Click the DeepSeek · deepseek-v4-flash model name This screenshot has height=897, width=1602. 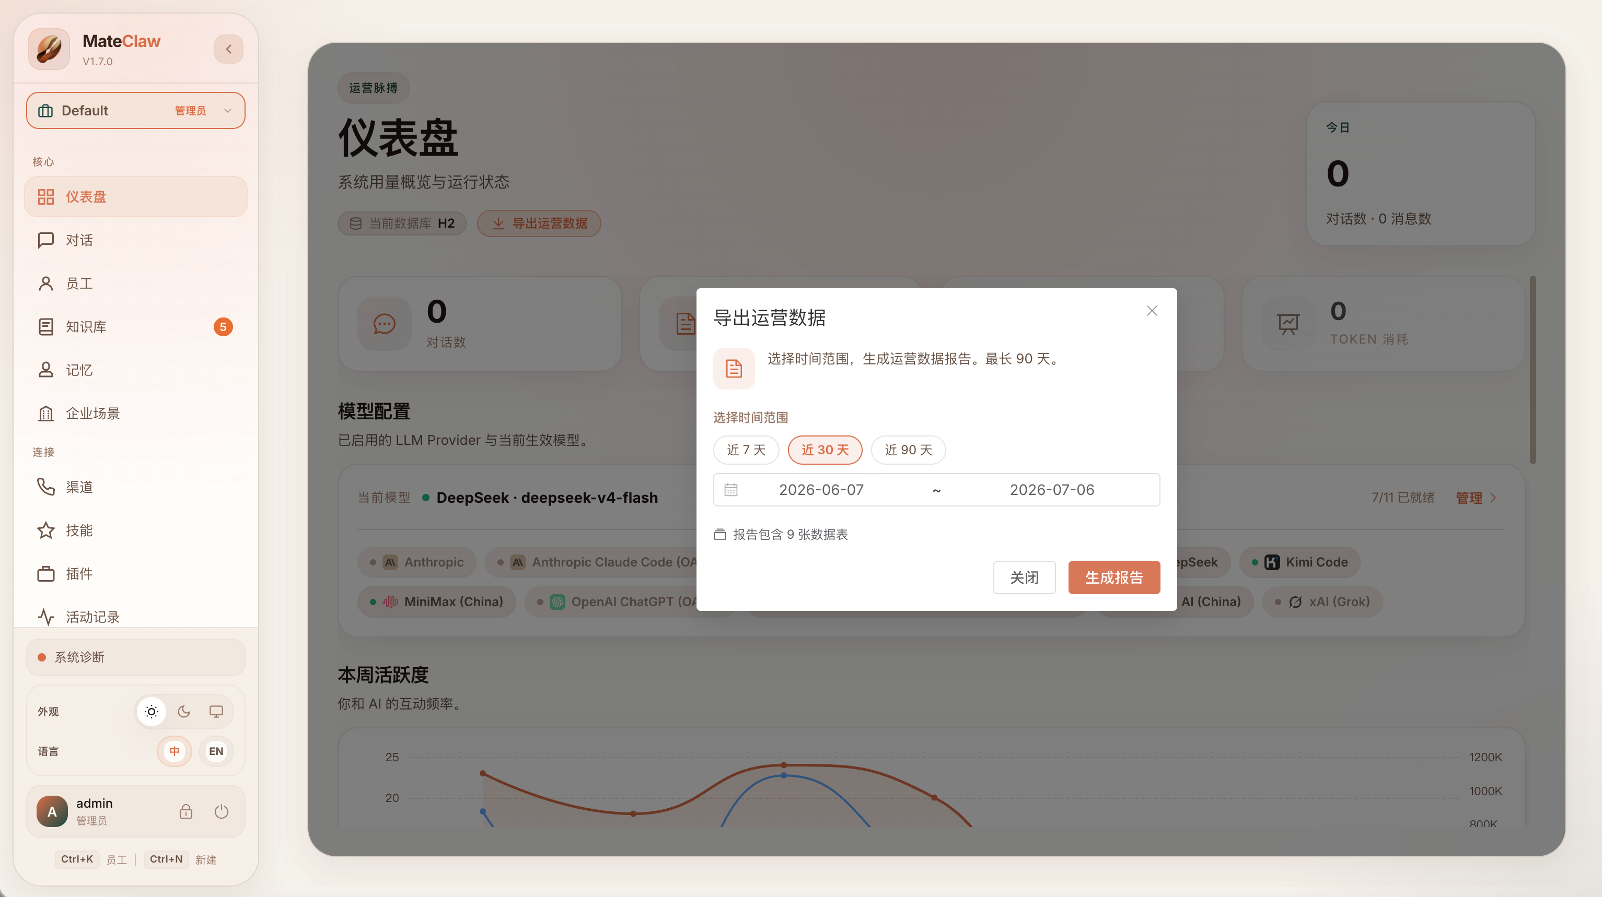[x=547, y=498]
